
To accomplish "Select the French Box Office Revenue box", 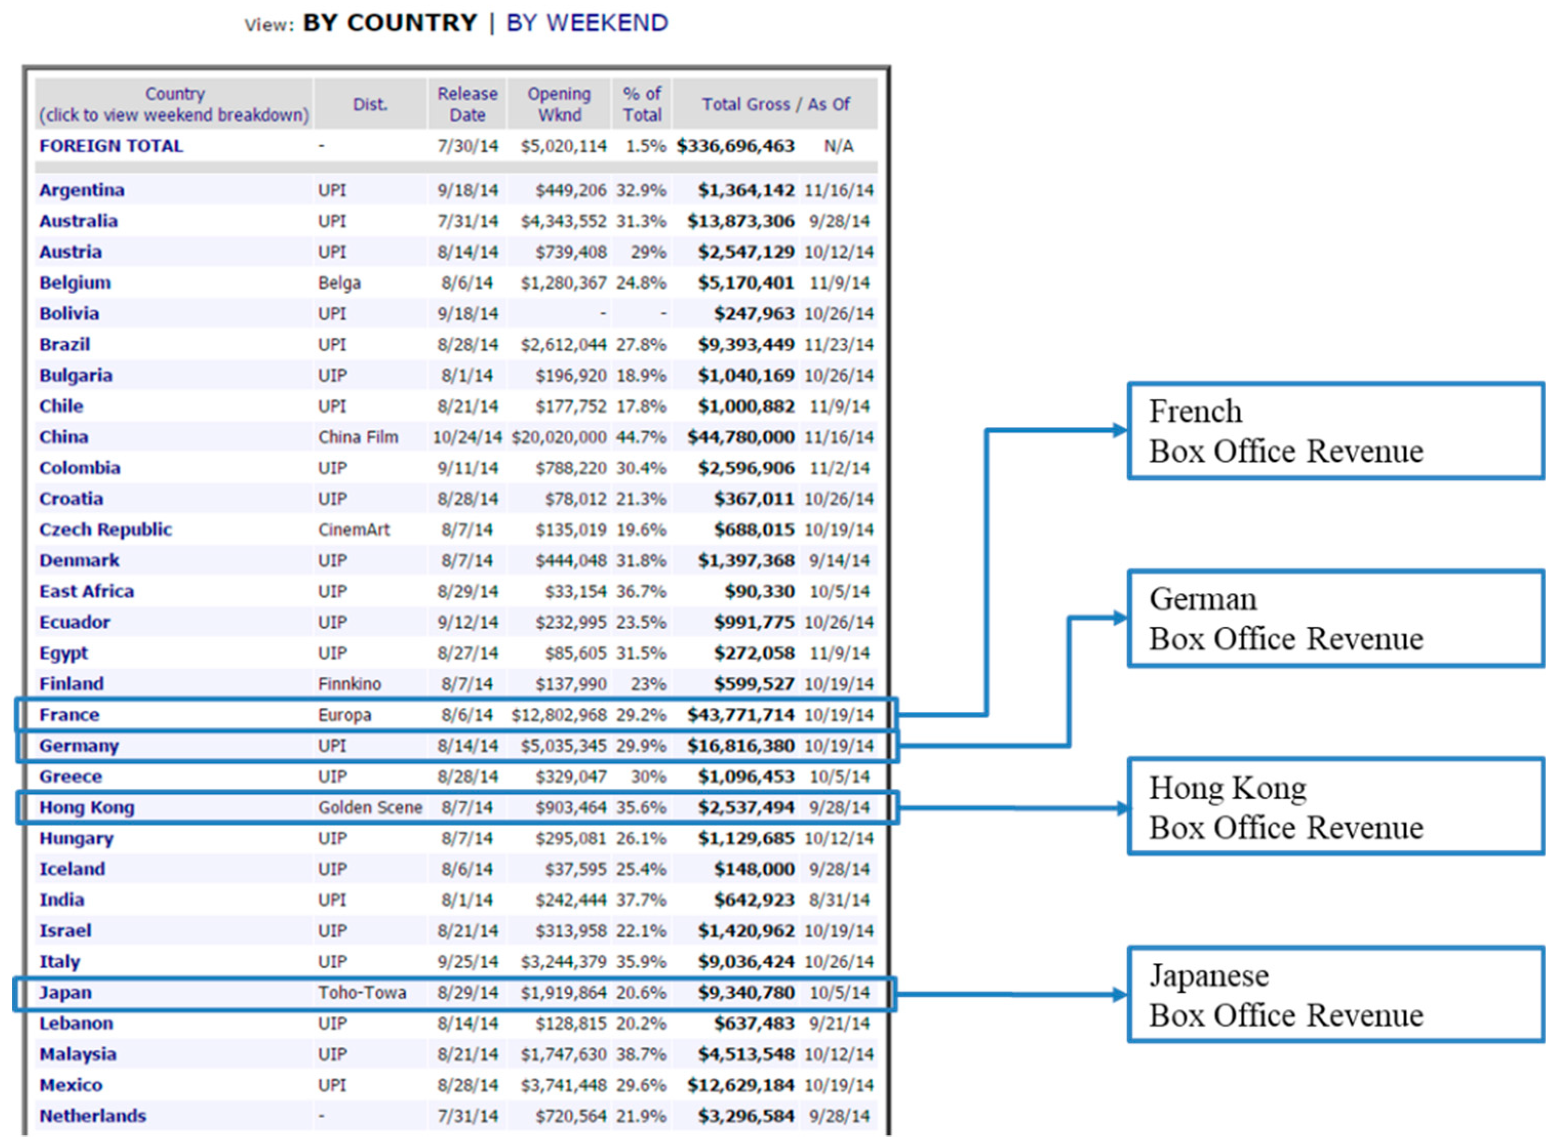I will pos(1334,431).
